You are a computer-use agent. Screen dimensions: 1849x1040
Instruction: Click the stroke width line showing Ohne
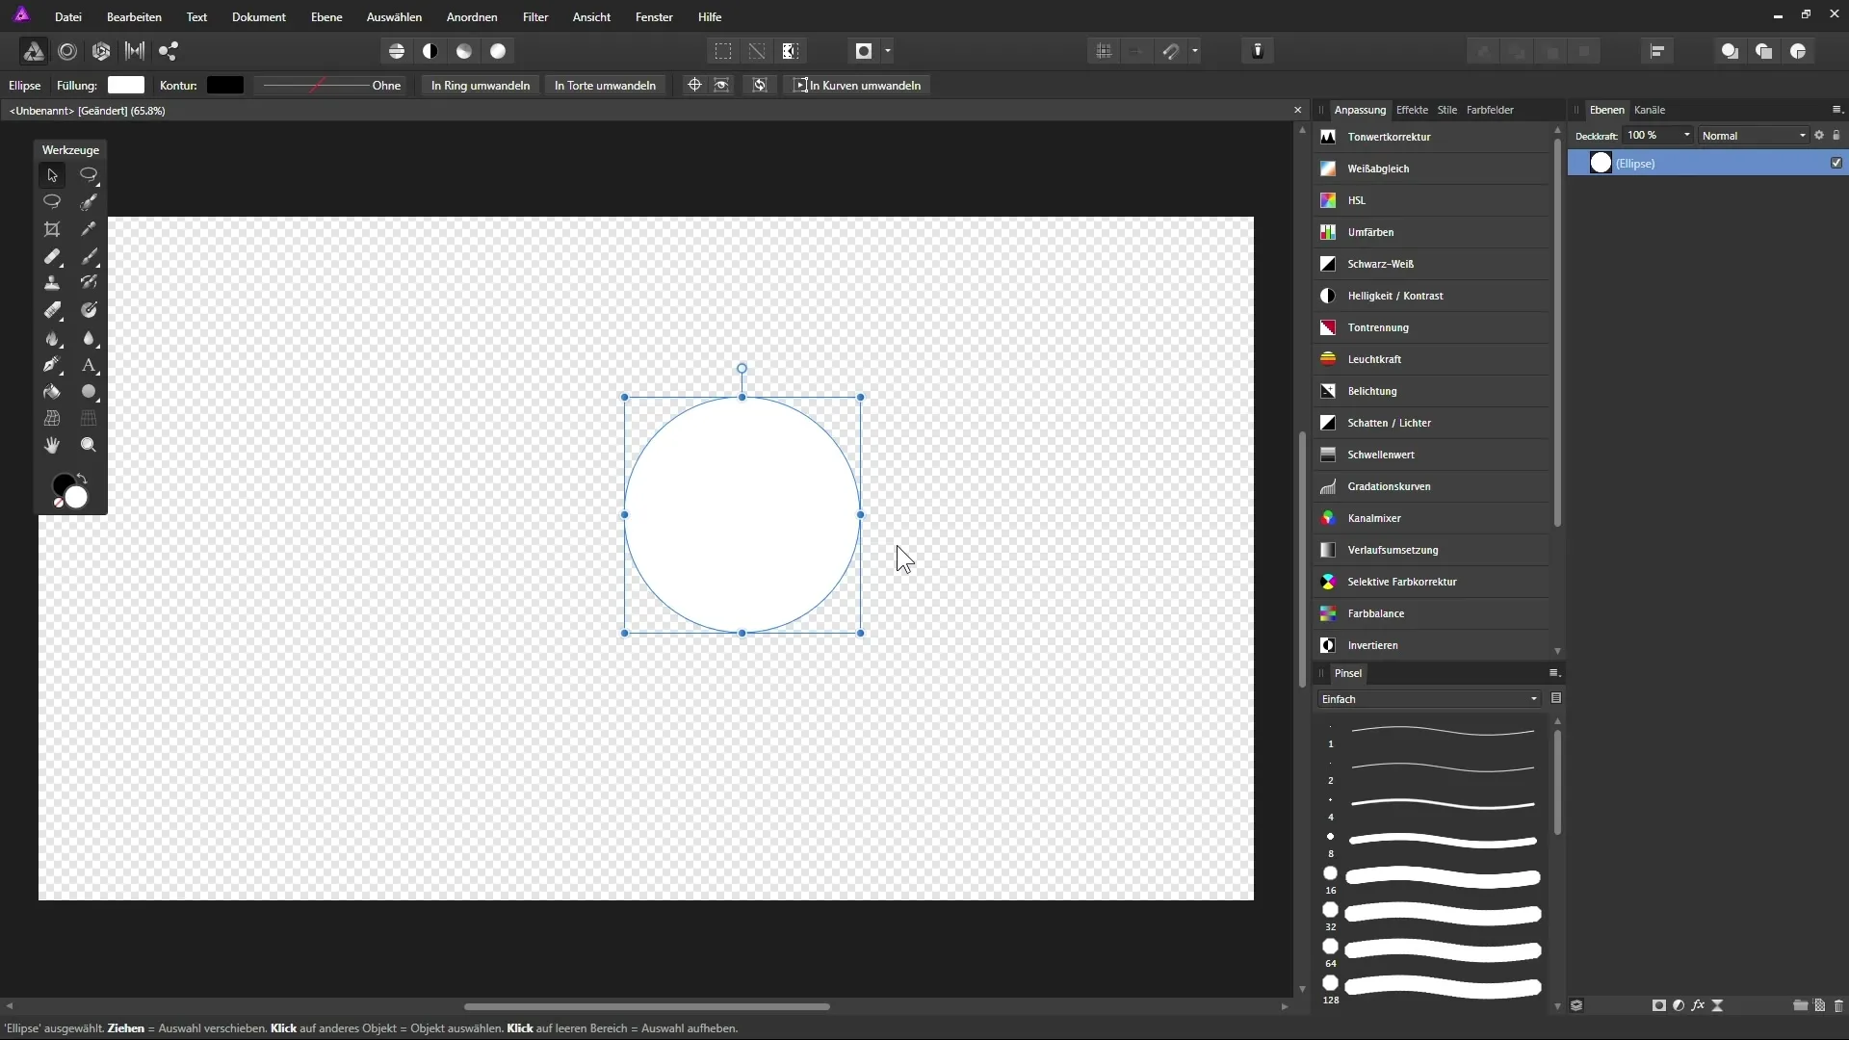[x=330, y=85]
